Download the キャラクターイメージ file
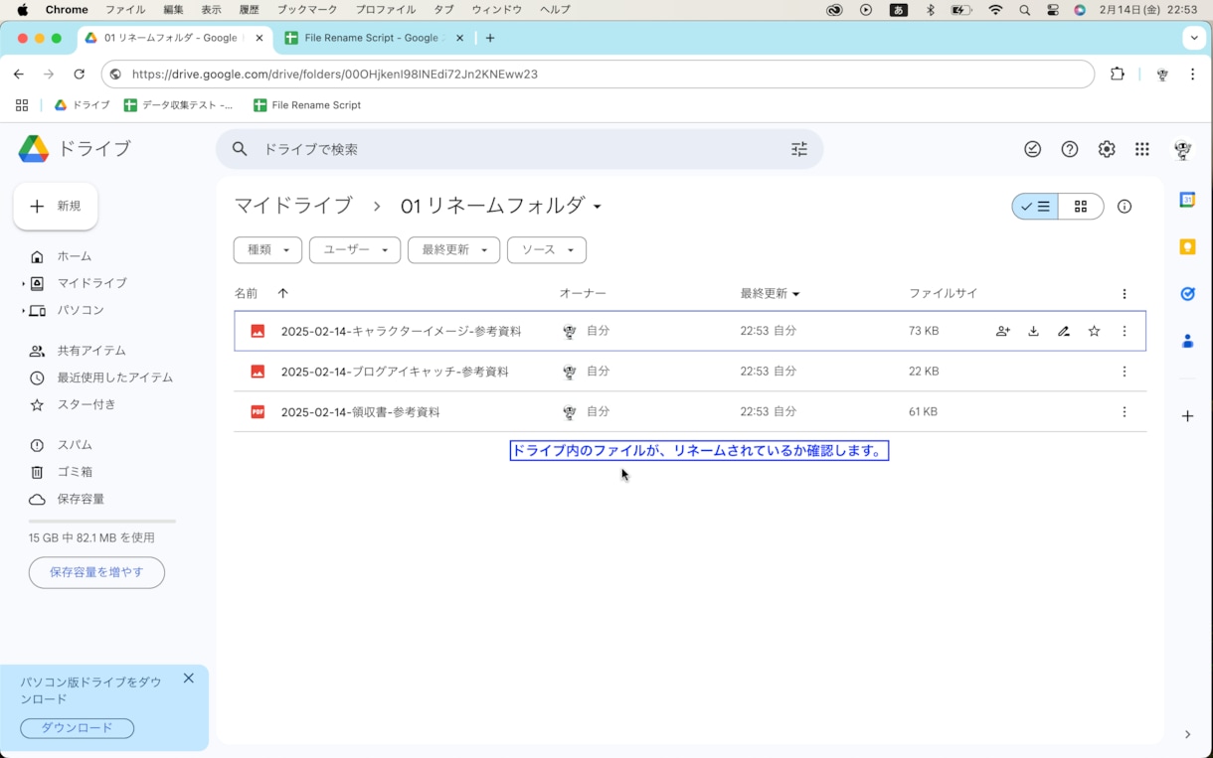Viewport: 1213px width, 758px height. click(x=1033, y=331)
